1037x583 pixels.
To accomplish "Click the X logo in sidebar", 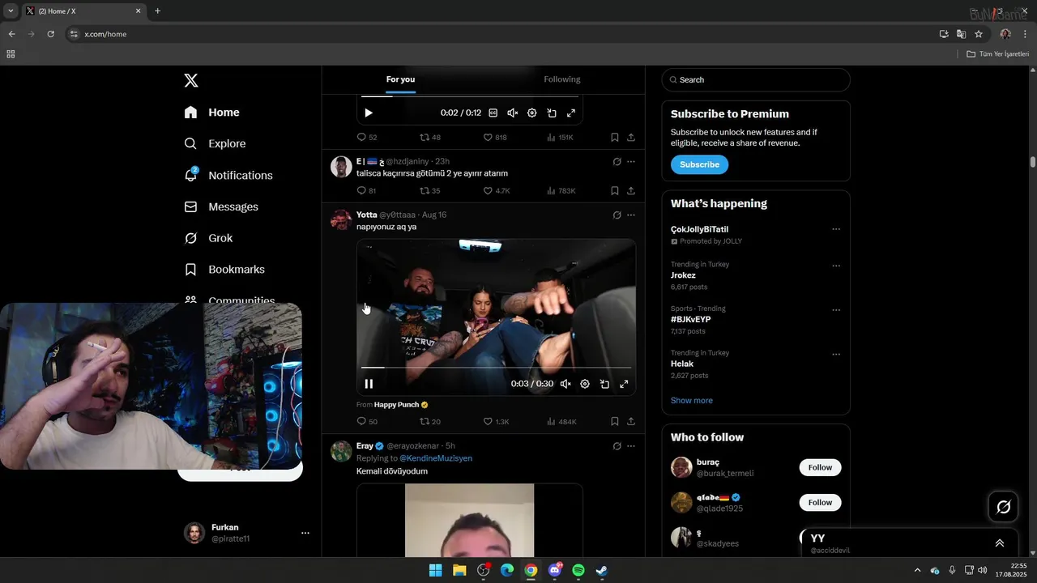I will point(191,80).
